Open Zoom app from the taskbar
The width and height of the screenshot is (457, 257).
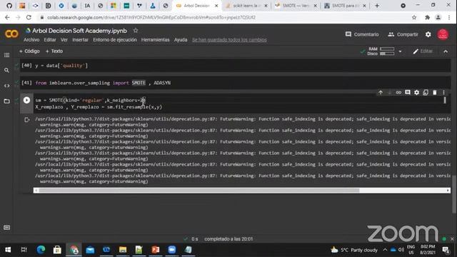(x=172, y=250)
